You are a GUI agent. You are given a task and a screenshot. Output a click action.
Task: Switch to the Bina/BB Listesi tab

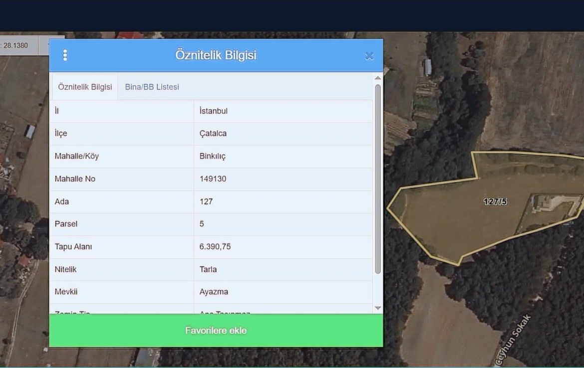tap(152, 87)
